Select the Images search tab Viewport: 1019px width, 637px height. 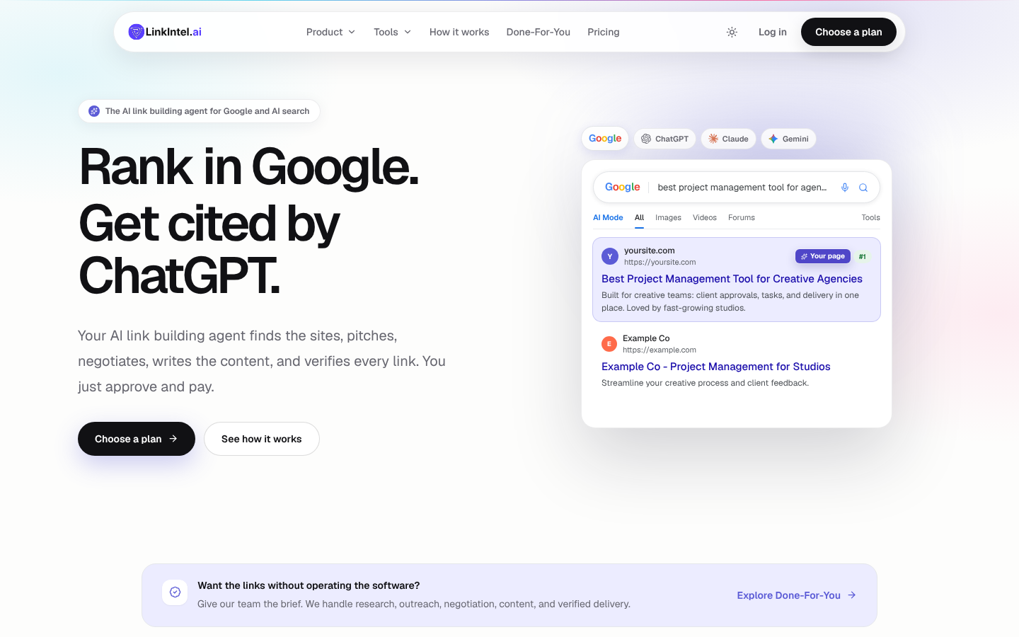[x=668, y=217]
